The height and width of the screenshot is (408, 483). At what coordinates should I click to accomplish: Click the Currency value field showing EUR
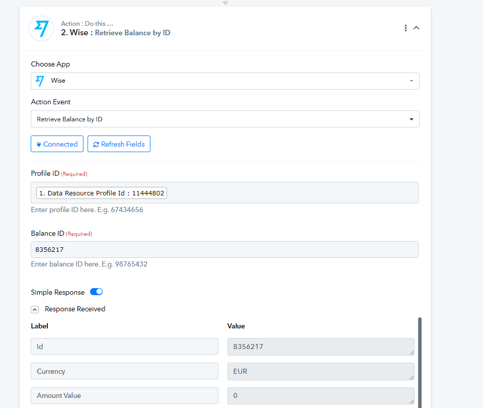click(x=320, y=371)
